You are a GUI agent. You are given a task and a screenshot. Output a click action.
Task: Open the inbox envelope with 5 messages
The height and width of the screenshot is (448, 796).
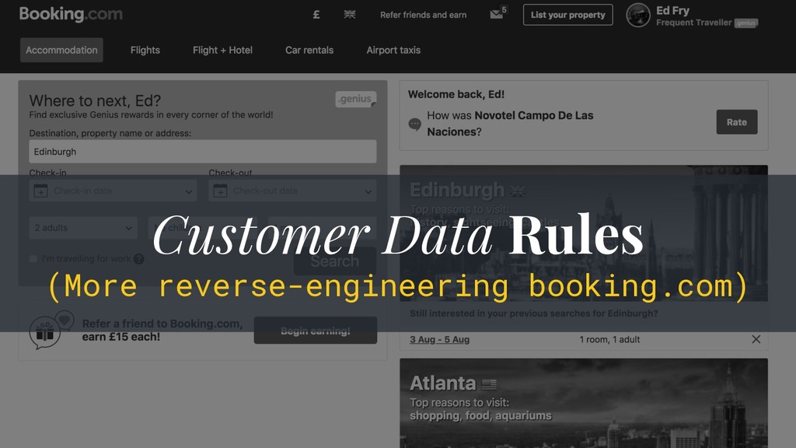pyautogui.click(x=497, y=14)
